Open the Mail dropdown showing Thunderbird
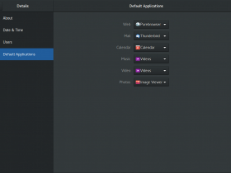Screen dimensions: 231x173 click(x=151, y=36)
